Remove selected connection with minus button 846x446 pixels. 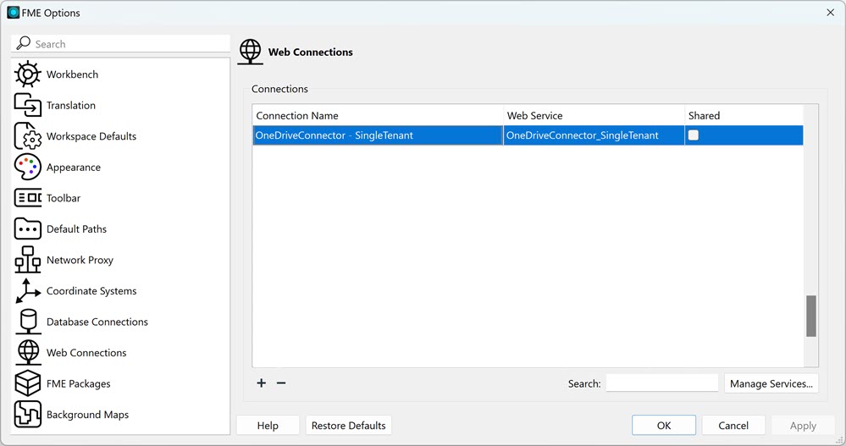(281, 383)
